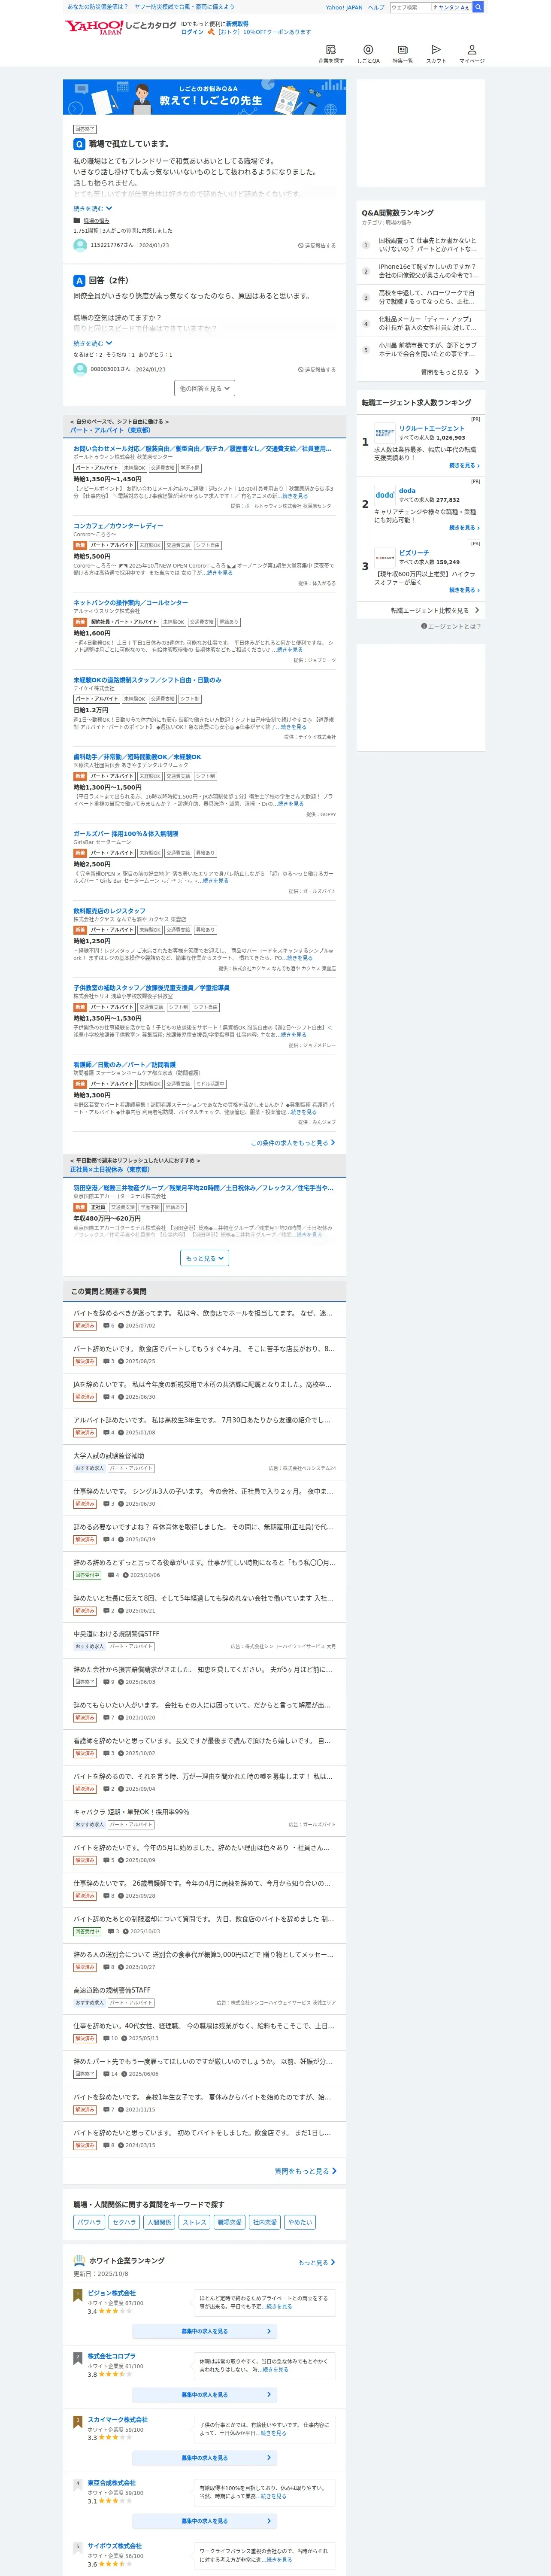This screenshot has width=551, height=2576.
Task: Click 募集中の求人を見る for ピジョン株式会社
Action: [x=205, y=2331]
